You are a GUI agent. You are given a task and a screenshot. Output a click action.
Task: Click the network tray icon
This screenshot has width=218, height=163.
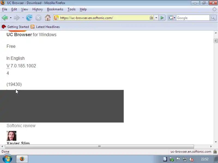tap(185, 159)
